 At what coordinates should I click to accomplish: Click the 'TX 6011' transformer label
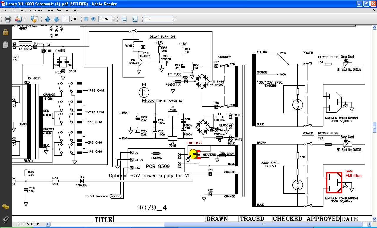pyautogui.click(x=34, y=79)
